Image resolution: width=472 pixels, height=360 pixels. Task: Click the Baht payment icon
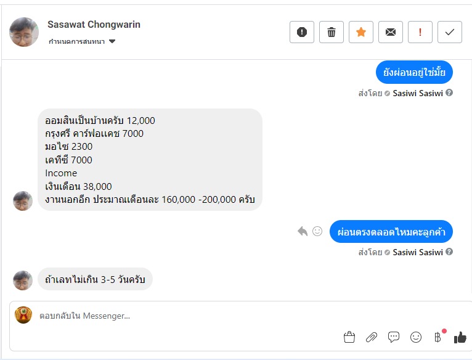point(438,337)
